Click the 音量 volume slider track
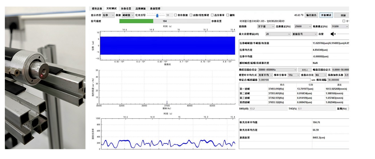 click(x=343, y=34)
